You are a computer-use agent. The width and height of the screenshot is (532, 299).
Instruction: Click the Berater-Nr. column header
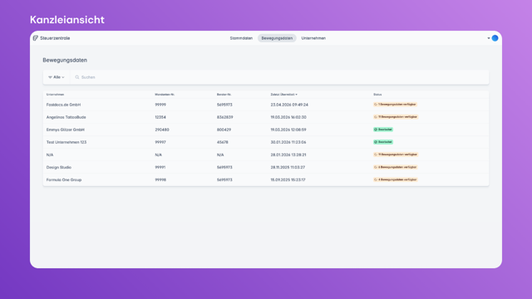[x=224, y=95]
